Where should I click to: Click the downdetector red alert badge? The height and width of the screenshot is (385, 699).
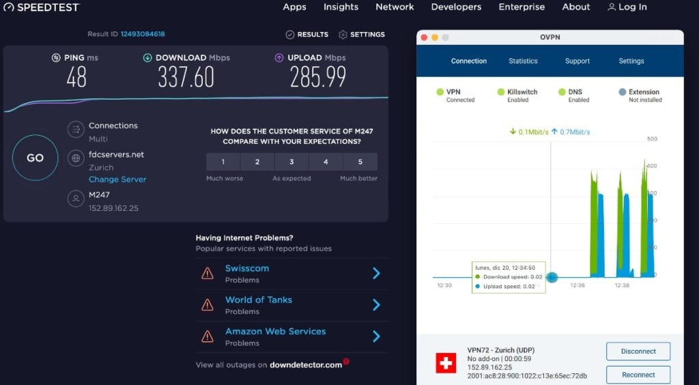tap(346, 361)
